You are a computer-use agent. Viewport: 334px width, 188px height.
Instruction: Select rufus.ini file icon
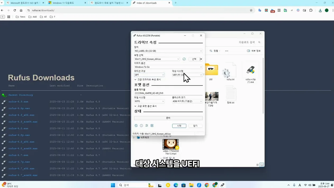(231, 72)
